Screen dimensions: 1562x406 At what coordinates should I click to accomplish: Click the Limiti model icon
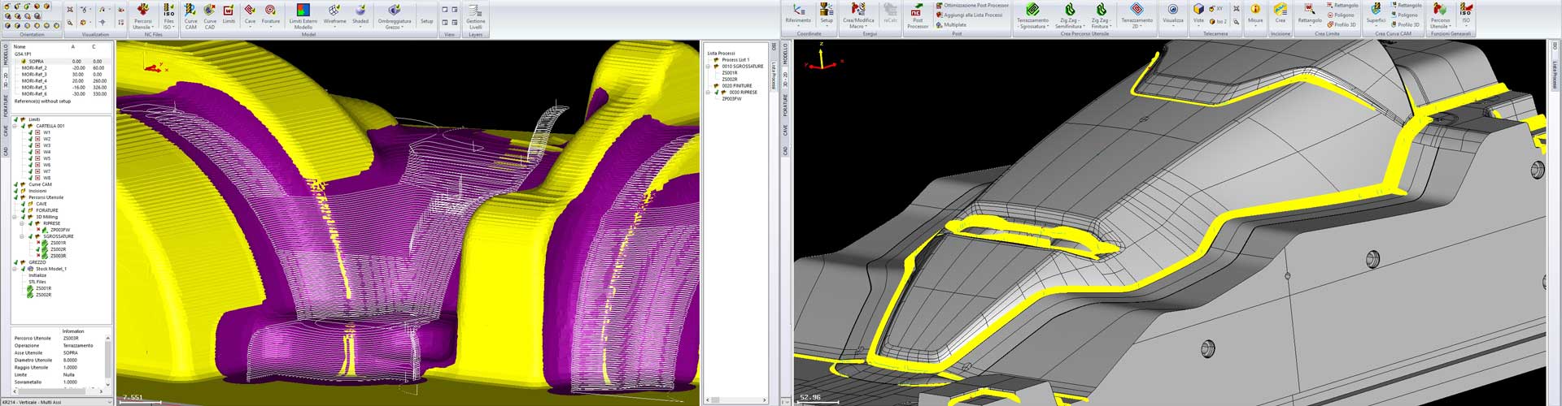pos(229,15)
